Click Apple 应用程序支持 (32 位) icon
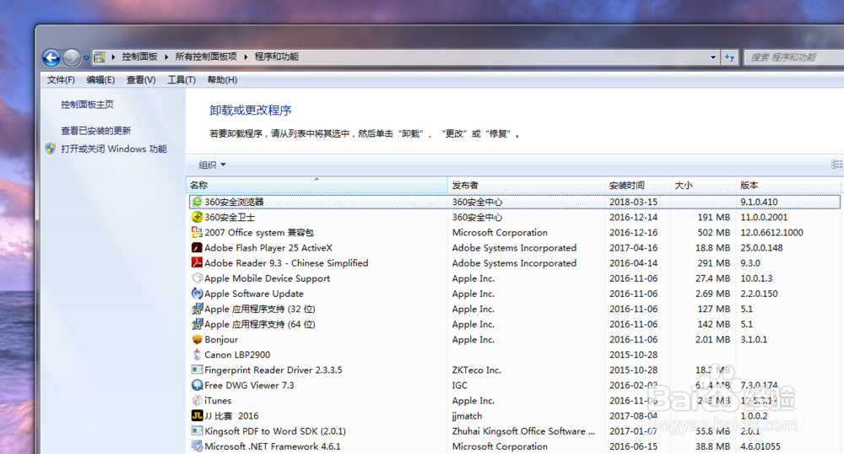The image size is (844, 454). (197, 309)
